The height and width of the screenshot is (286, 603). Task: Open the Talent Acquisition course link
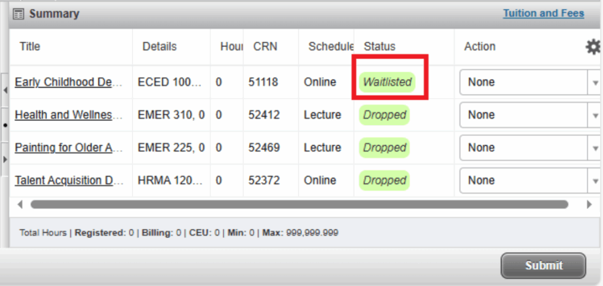tap(69, 180)
